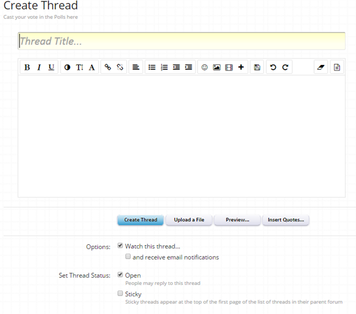Click the Create Thread button
Image resolution: width=356 pixels, height=314 pixels.
[141, 220]
